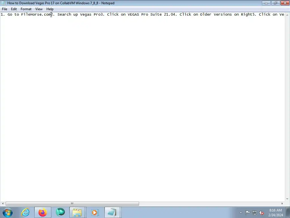Open the clock showing 8:16 AM
290x218 pixels.
[276, 213]
